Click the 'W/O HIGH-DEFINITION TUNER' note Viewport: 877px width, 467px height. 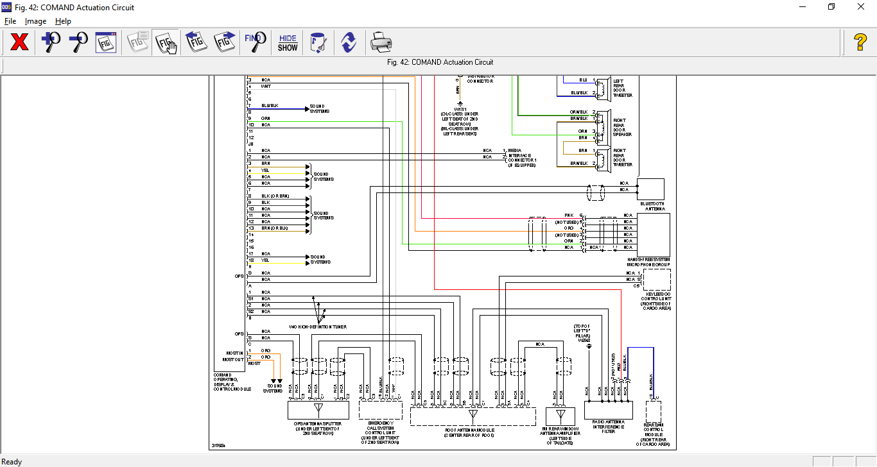[x=317, y=327]
